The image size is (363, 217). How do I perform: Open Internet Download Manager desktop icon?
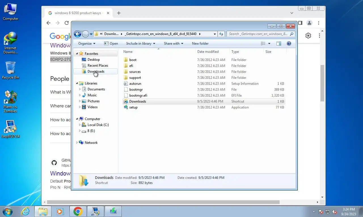tap(10, 43)
